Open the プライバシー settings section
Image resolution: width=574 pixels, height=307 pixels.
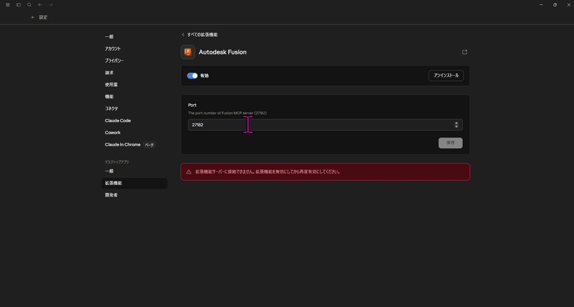114,60
